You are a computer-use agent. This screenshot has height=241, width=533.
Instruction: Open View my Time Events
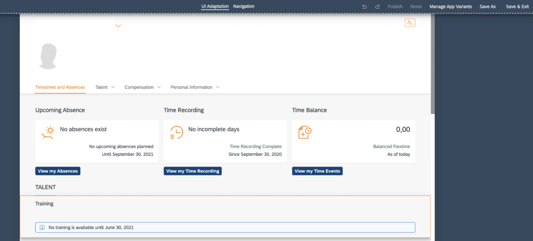317,171
